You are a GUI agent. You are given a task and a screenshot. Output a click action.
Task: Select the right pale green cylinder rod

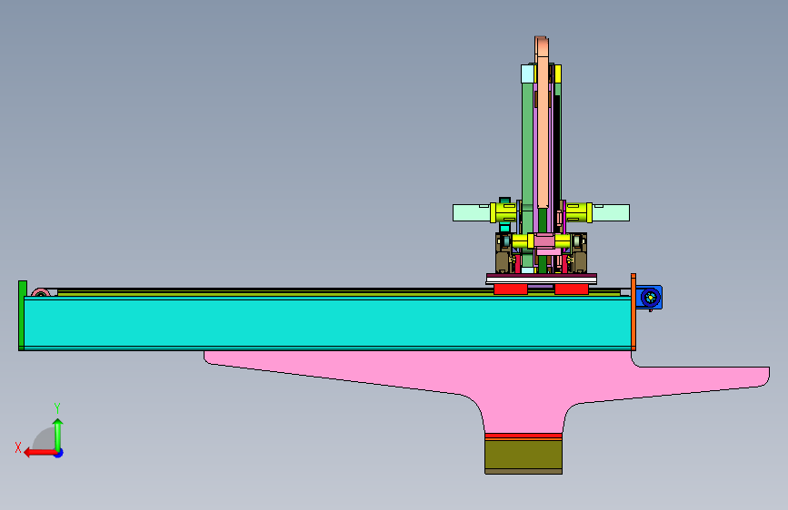click(x=611, y=213)
